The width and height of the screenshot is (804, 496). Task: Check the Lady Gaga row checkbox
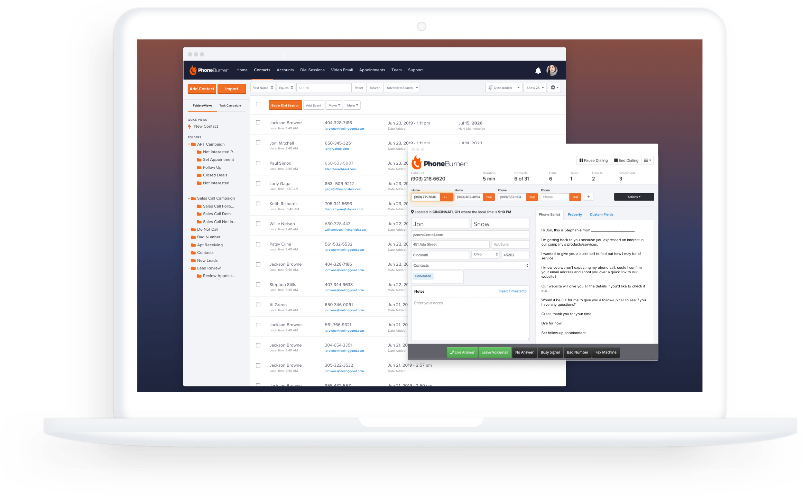coord(258,183)
